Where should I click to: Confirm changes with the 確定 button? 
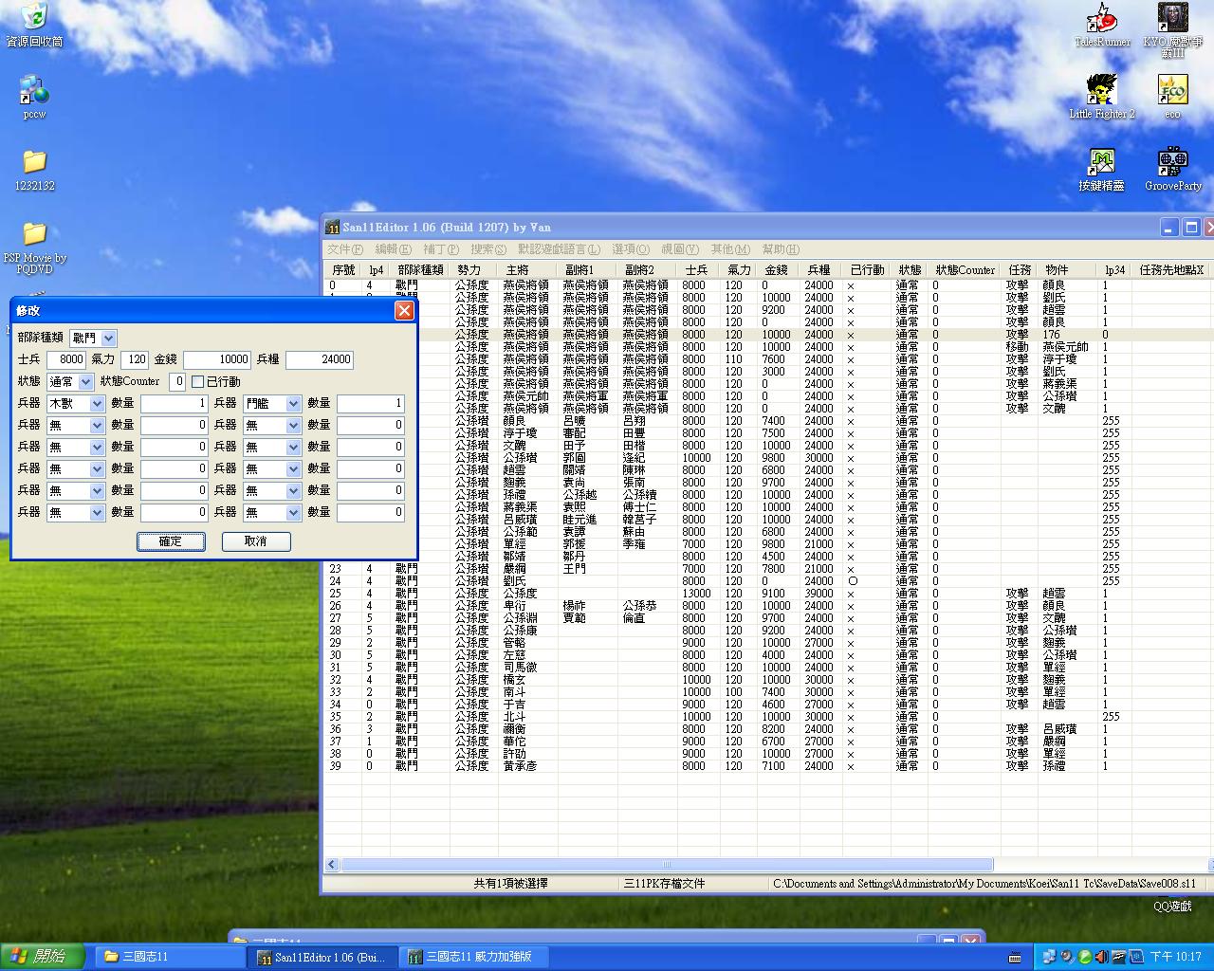171,541
